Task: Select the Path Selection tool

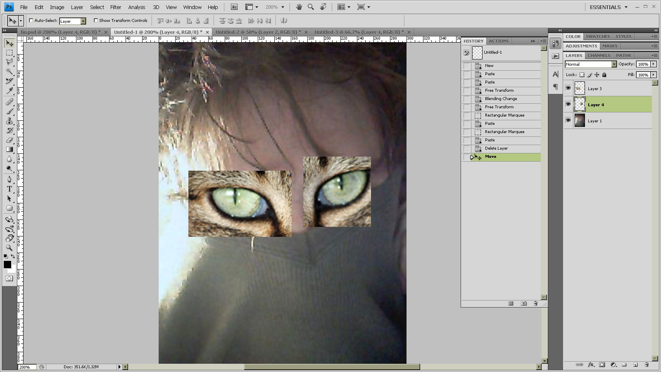Action: 10,198
